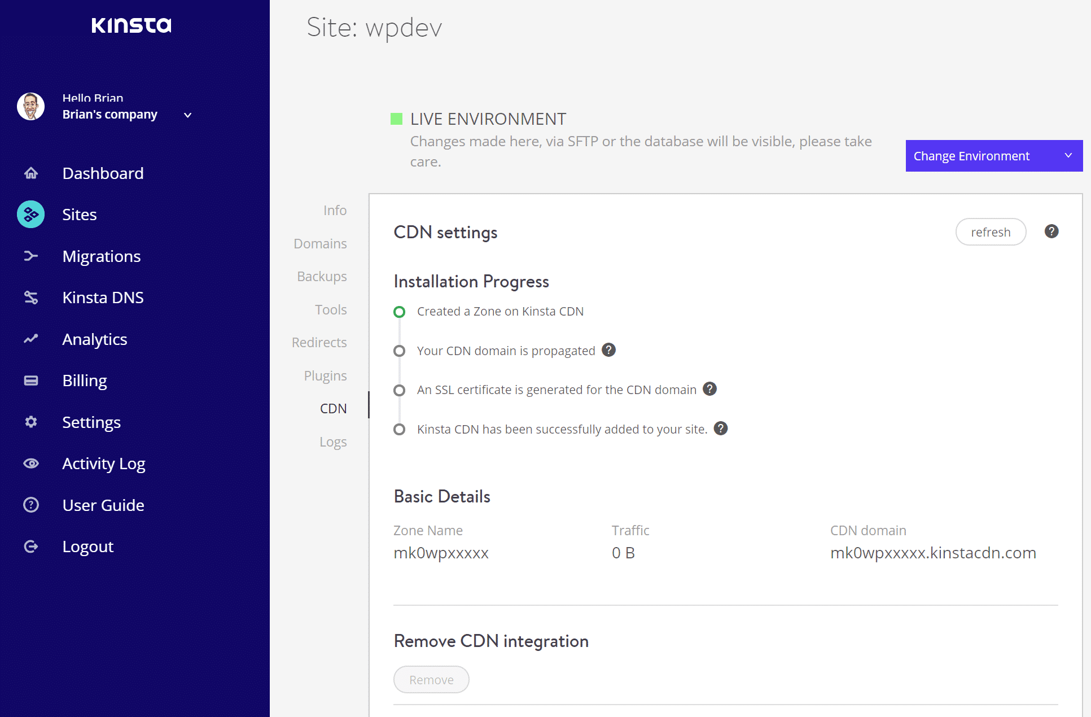This screenshot has width=1091, height=717.
Task: Switch to the Logs tab
Action: (x=333, y=442)
